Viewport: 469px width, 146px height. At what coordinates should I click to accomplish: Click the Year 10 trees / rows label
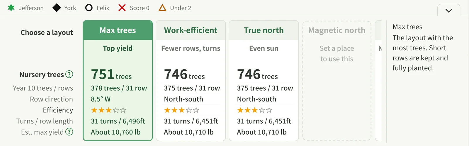click(43, 88)
